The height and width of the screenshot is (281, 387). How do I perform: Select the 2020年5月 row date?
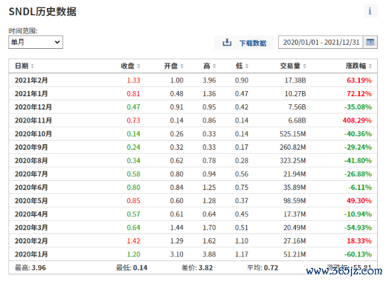click(x=31, y=201)
